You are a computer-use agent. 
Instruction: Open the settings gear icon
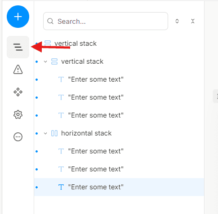click(18, 114)
